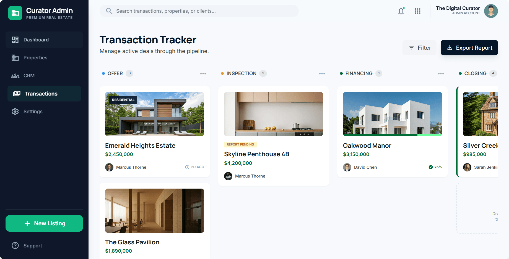Select the OFFER column header
This screenshot has width=509, height=259.
tap(115, 73)
